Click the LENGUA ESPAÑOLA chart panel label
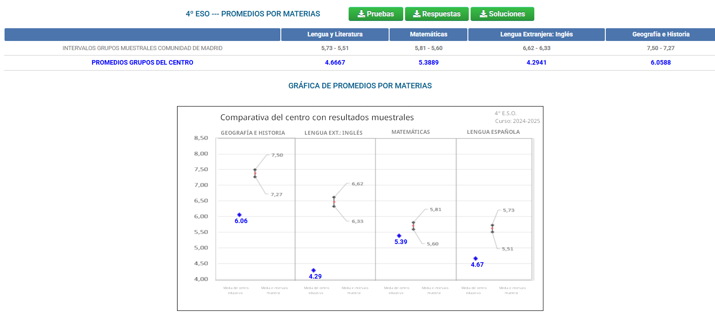The height and width of the screenshot is (315, 715). coord(493,132)
